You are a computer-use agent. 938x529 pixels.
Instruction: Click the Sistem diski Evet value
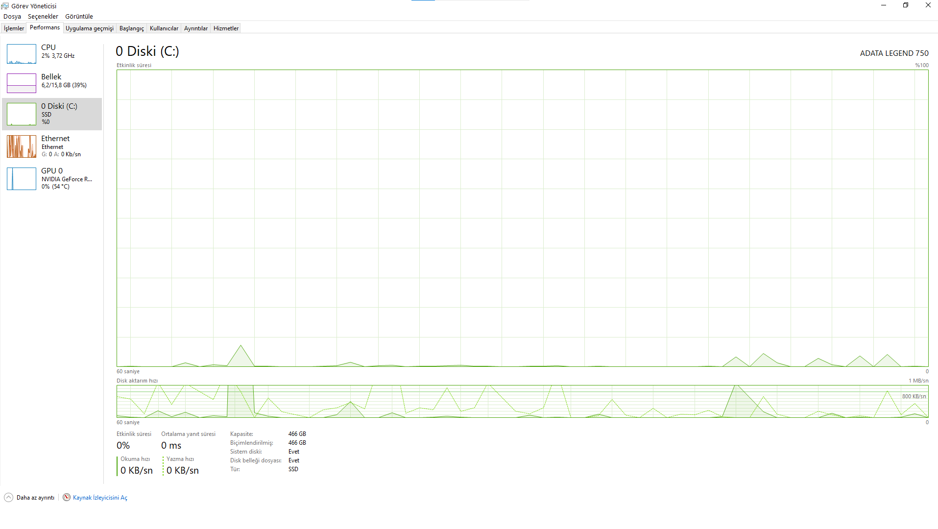tap(293, 452)
